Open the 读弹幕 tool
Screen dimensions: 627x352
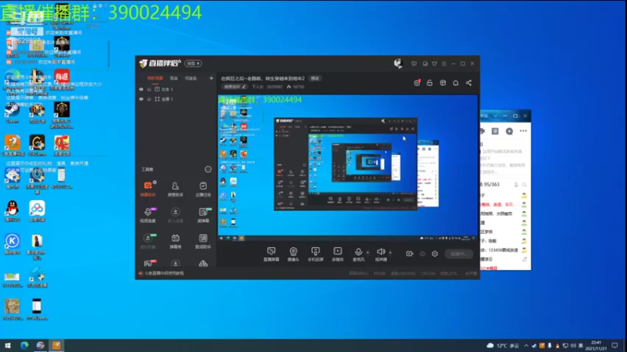tap(203, 215)
